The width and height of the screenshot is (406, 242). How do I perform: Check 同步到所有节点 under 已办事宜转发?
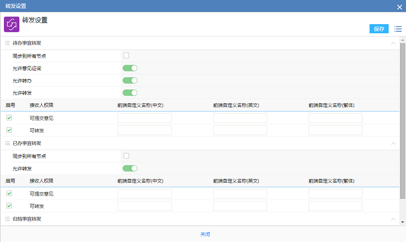pos(126,156)
